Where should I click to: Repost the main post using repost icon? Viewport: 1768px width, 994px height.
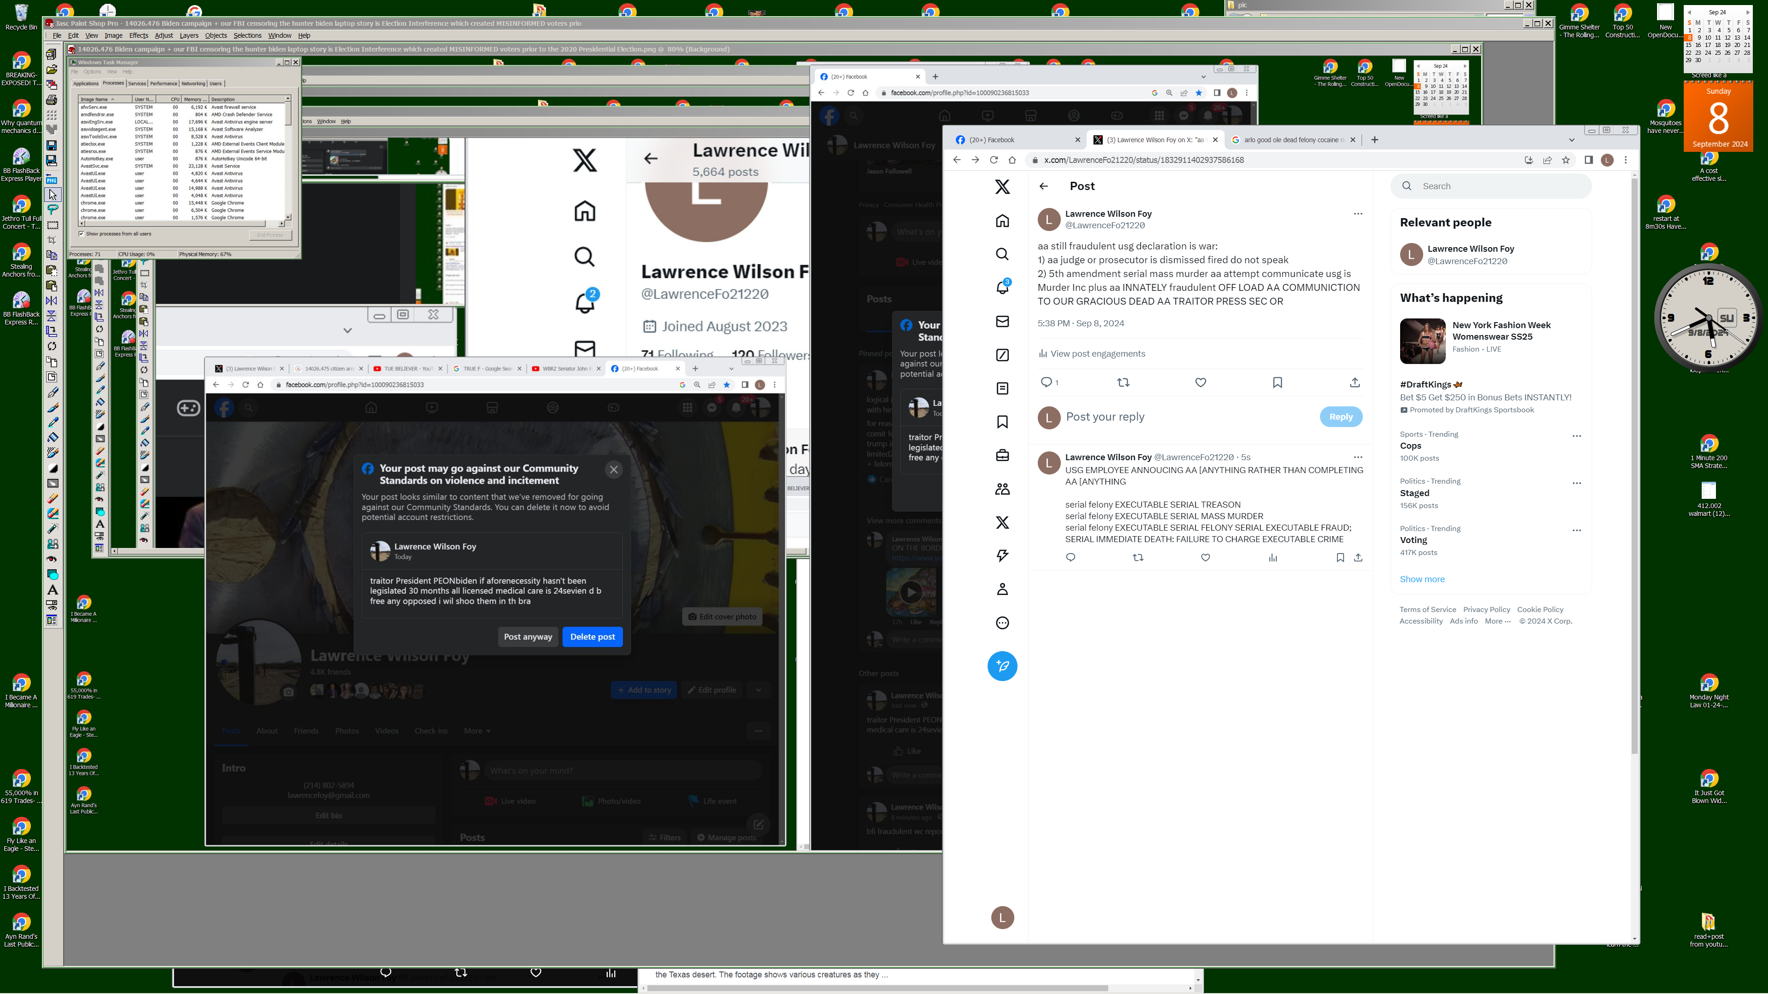point(1123,383)
